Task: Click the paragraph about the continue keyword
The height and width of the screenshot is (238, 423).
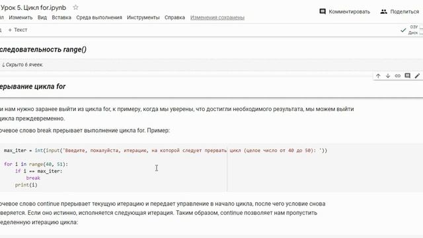Action: [163, 213]
